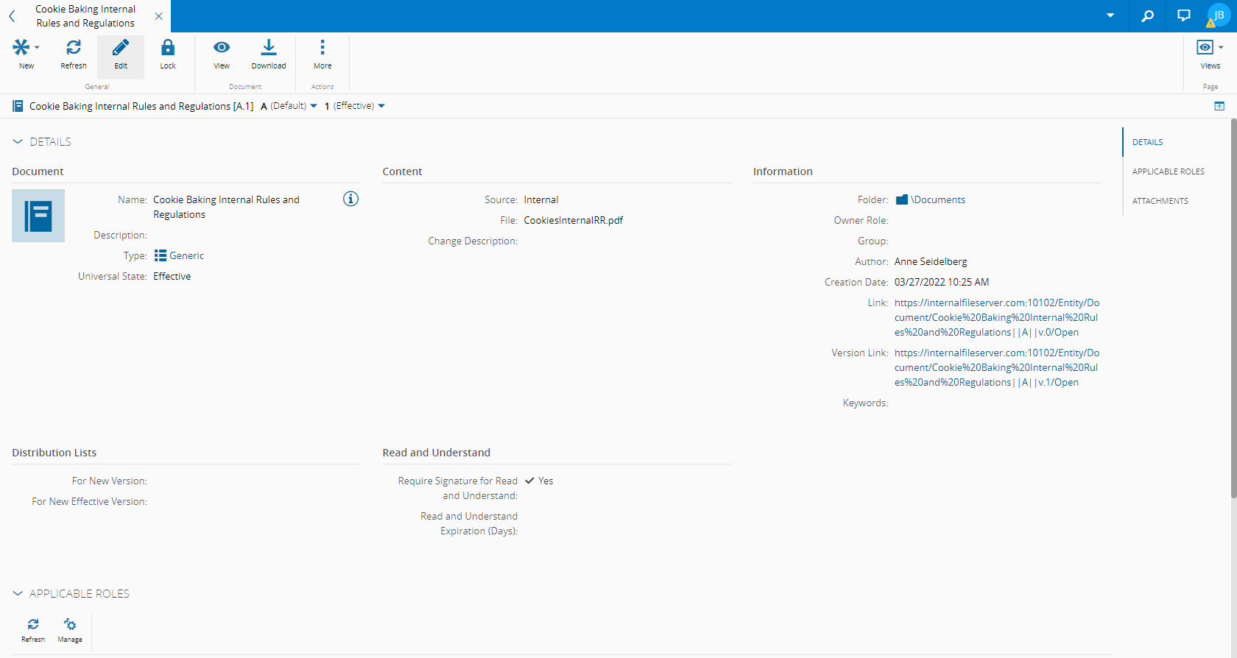Screen dimensions: 1237x658
Task: Open the chat messages icon in header
Action: [1184, 15]
